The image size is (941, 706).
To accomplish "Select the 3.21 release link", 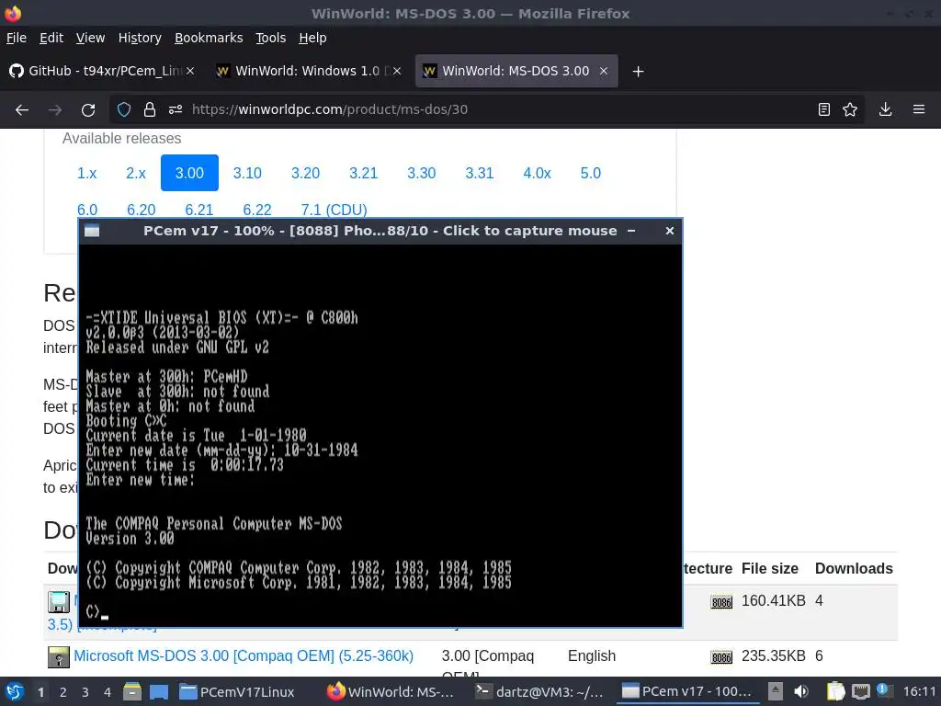I will coord(364,173).
